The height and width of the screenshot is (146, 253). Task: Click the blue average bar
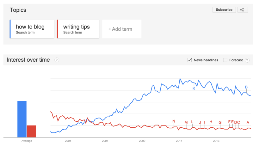click(x=22, y=119)
